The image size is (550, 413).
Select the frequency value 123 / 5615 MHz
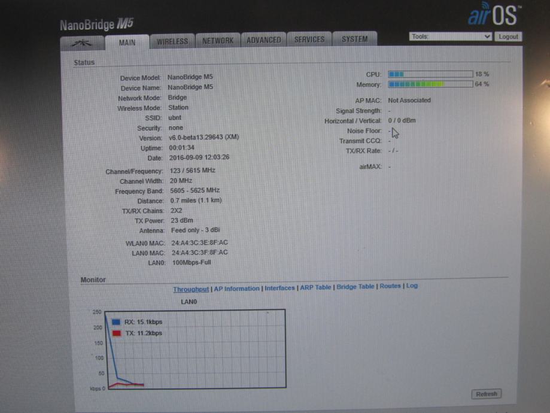click(x=192, y=171)
